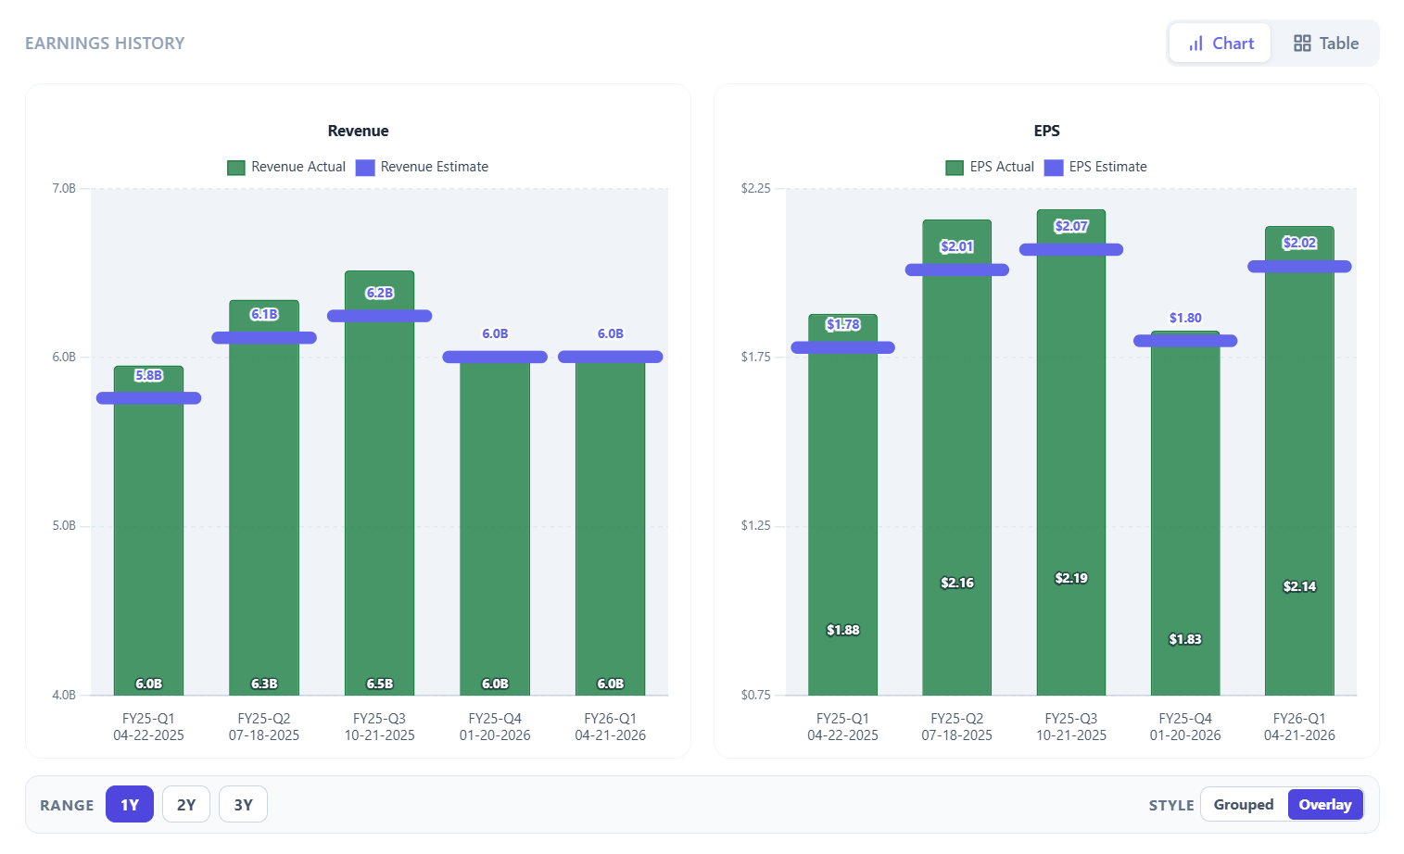This screenshot has height=854, width=1404.
Task: Set chart style to Grouped
Action: (x=1243, y=804)
